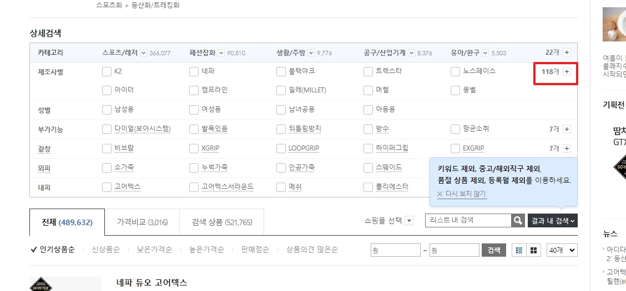Check the 인공가죽 checkbox

click(281, 168)
